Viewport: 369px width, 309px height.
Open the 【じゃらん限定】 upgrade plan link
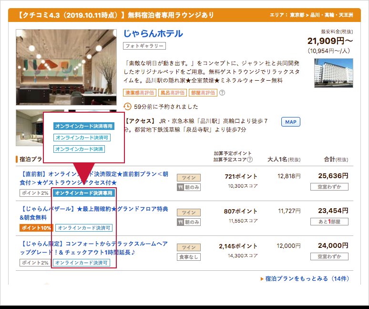point(94,248)
